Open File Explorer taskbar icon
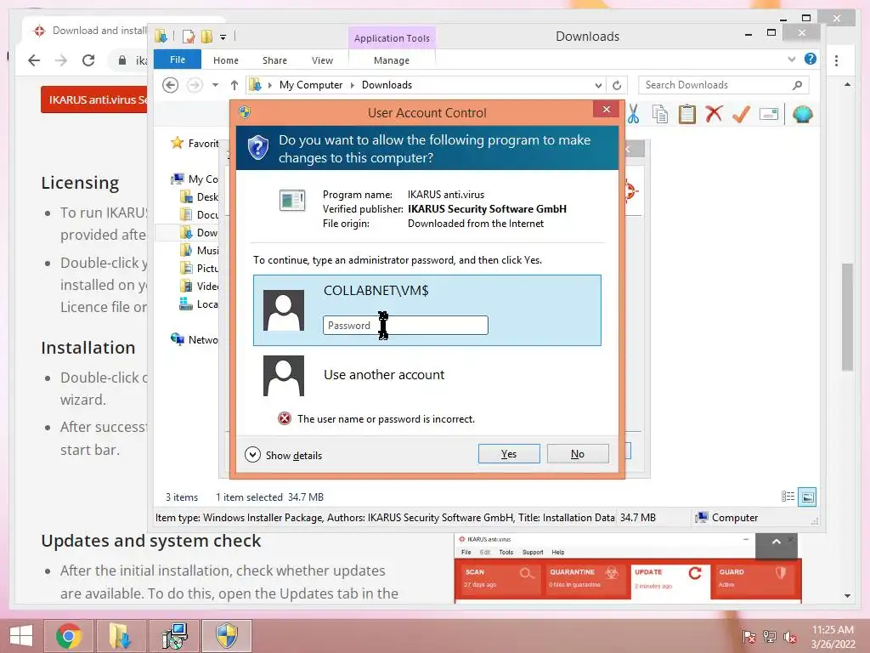Screen dimensions: 870x653 tap(121, 636)
